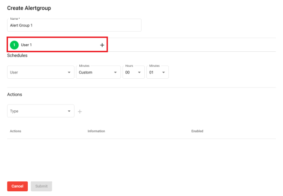Open the Hours 00 dropdown
The width and height of the screenshot is (283, 196).
(133, 72)
